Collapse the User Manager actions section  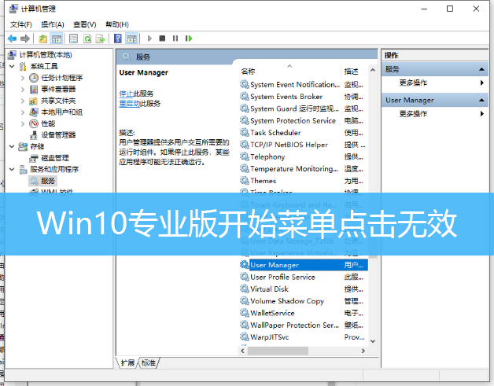(x=481, y=100)
